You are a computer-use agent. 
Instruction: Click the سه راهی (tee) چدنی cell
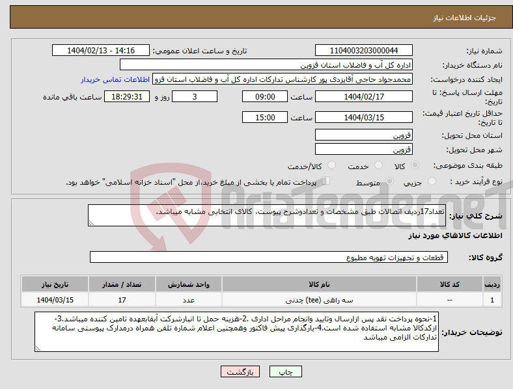(x=319, y=300)
